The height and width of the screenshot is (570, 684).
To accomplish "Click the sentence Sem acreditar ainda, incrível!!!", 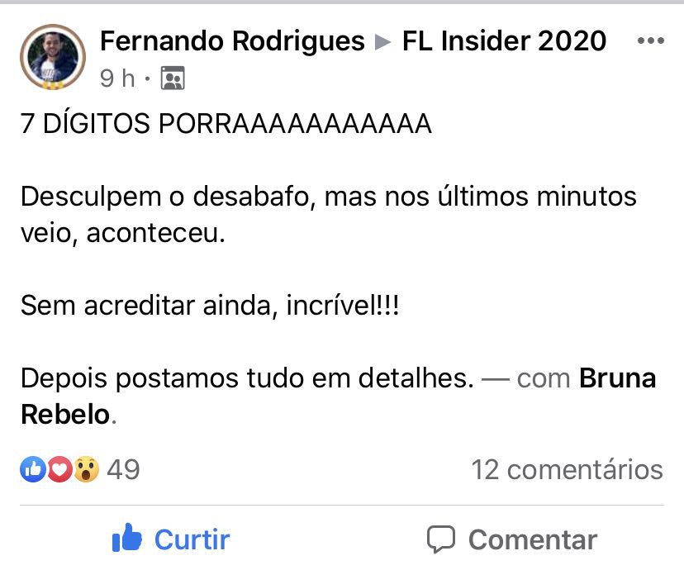I will (x=209, y=306).
